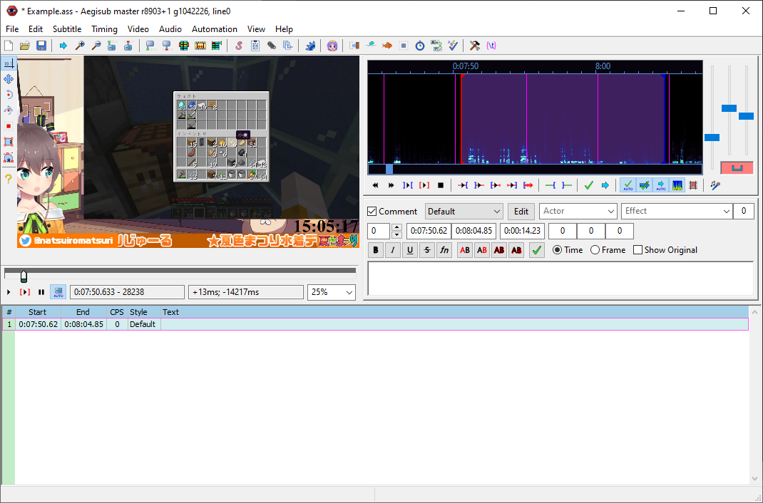
Task: Open the font name chooser
Action: [444, 250]
